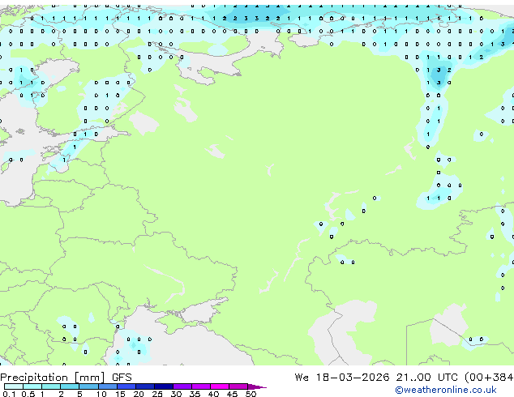This screenshot has height=397, width=514.
Task: Click the '15' legend value
Action: [120, 394]
